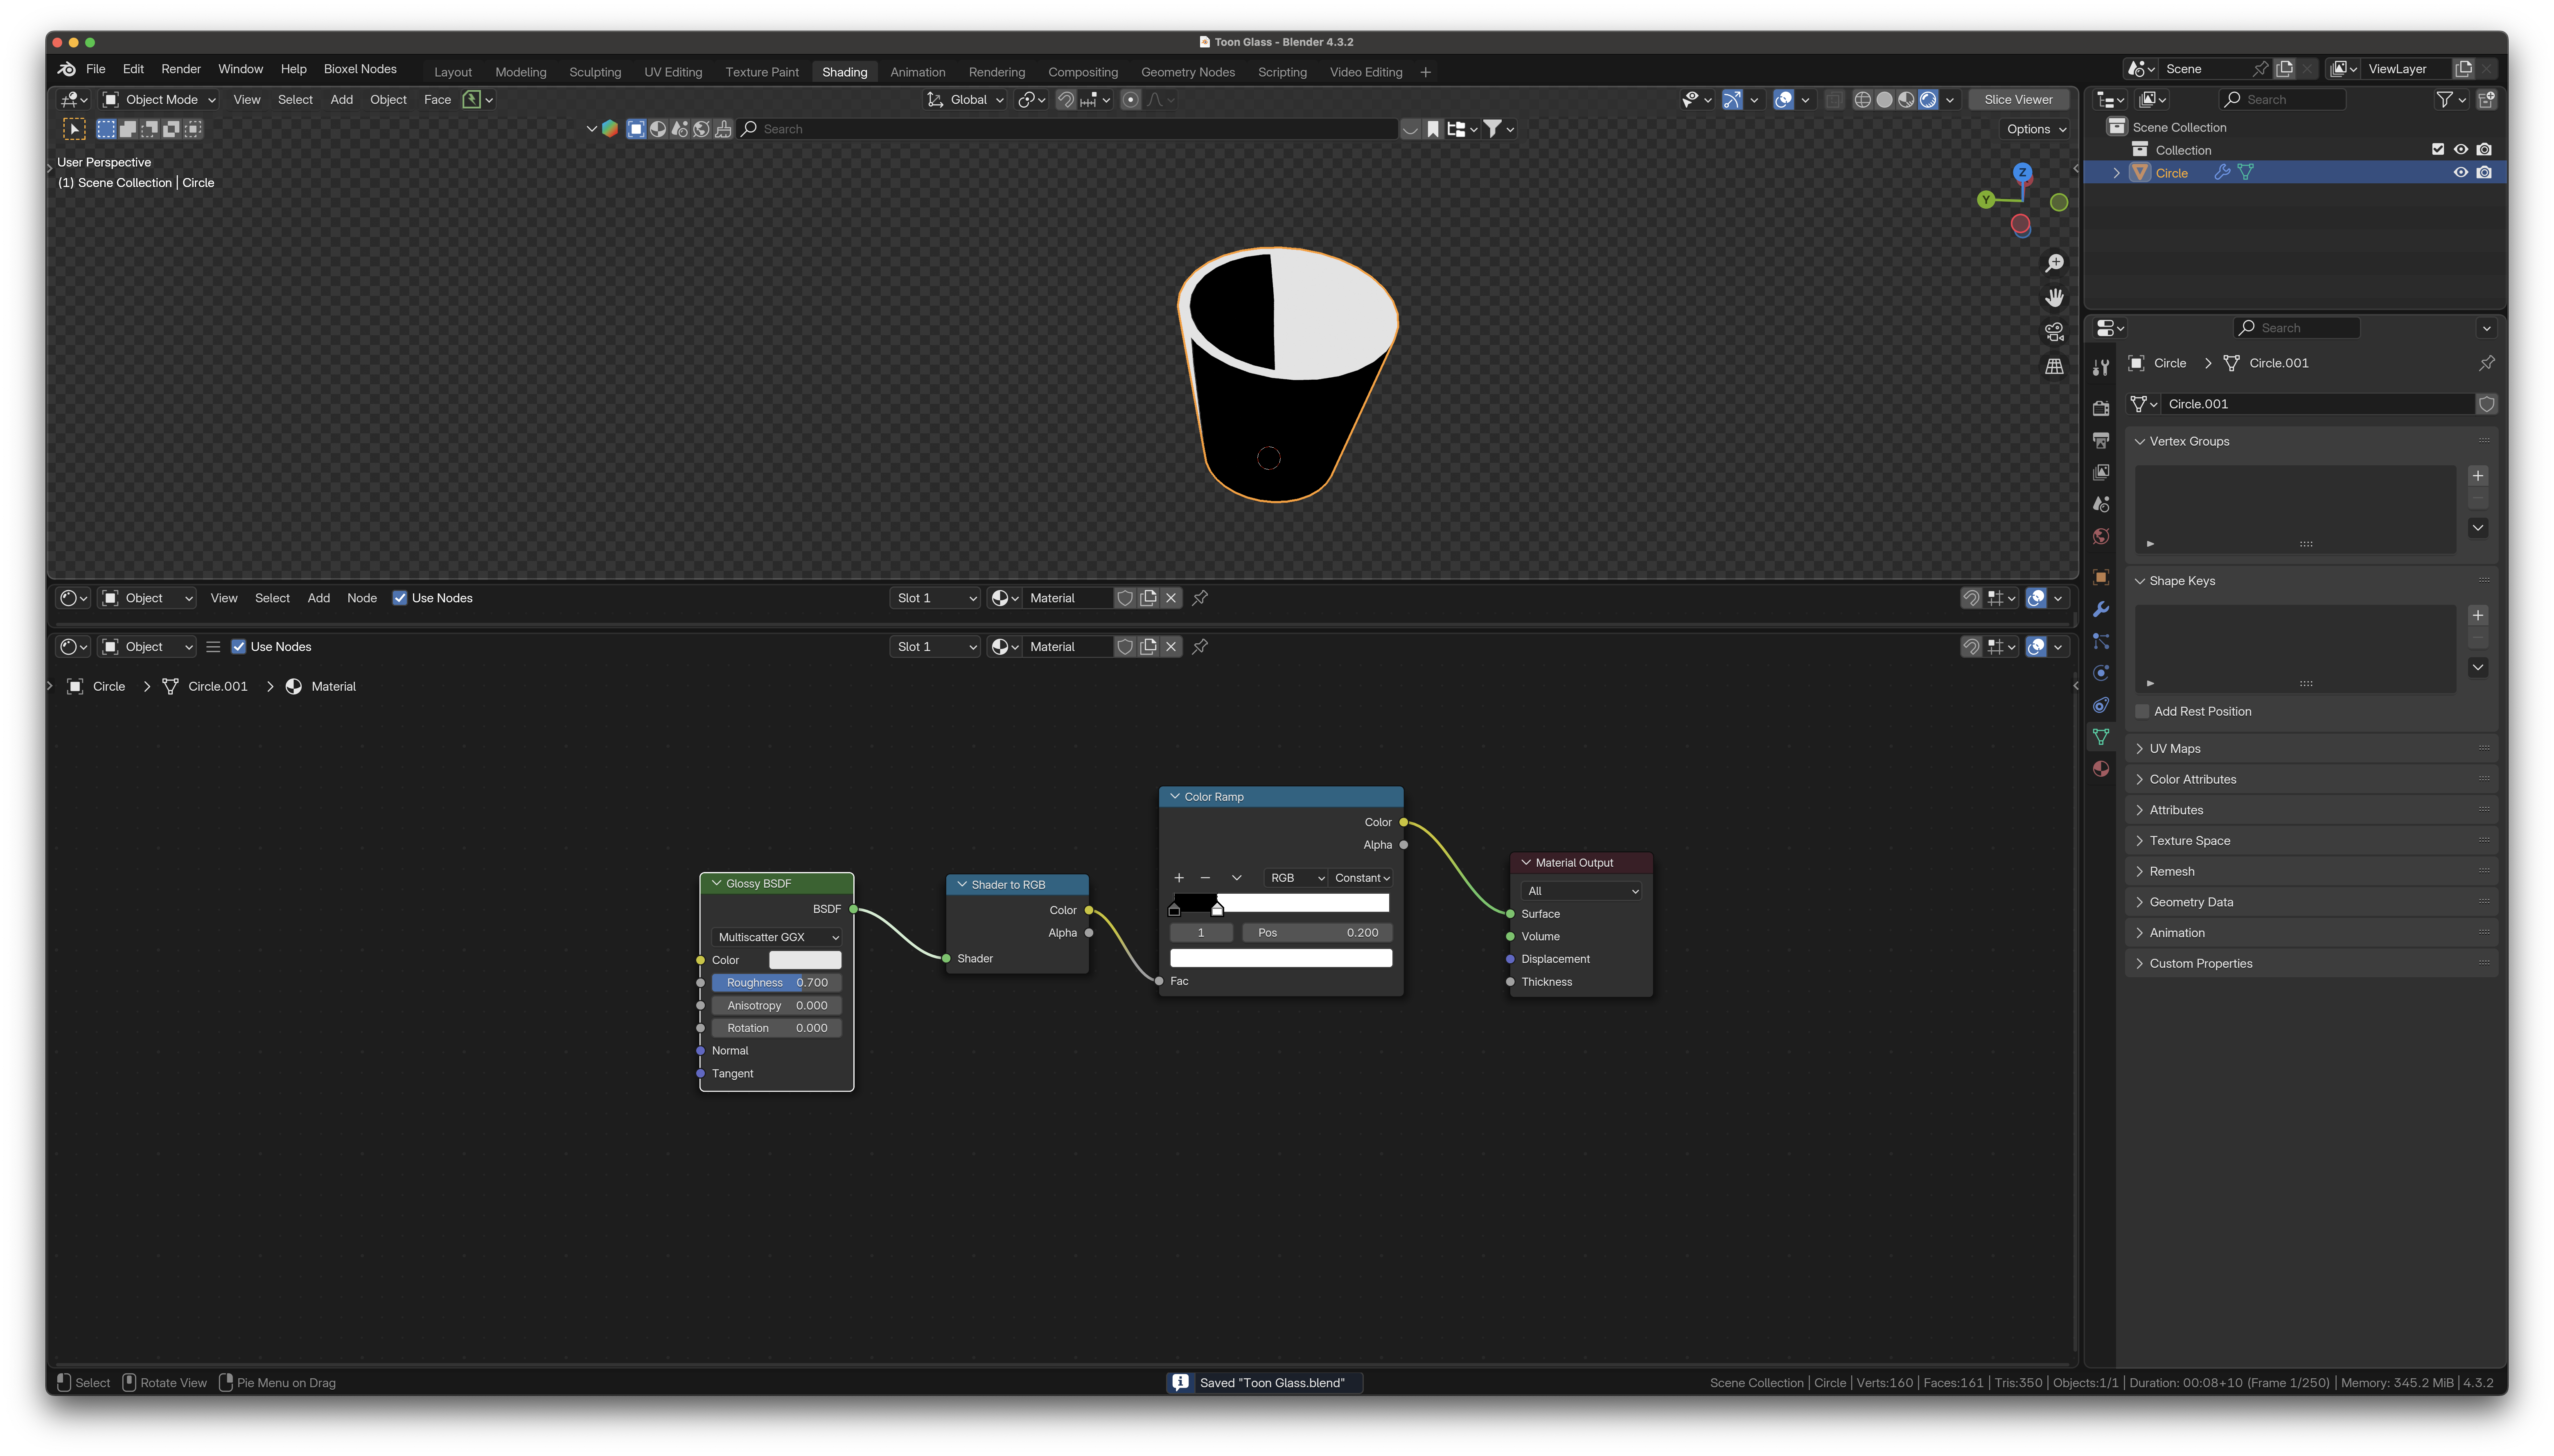Viewport: 2554px width, 1456px height.
Task: Toggle Use Nodes in the lower node editor header
Action: click(239, 647)
